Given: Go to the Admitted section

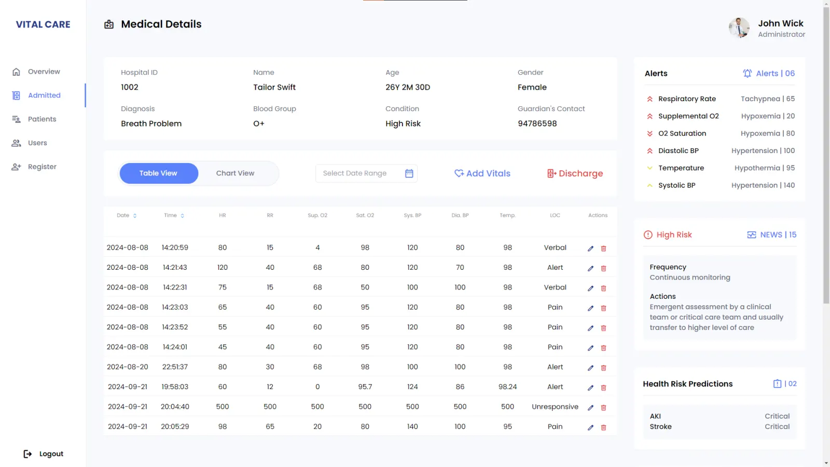Looking at the screenshot, I should coord(44,95).
